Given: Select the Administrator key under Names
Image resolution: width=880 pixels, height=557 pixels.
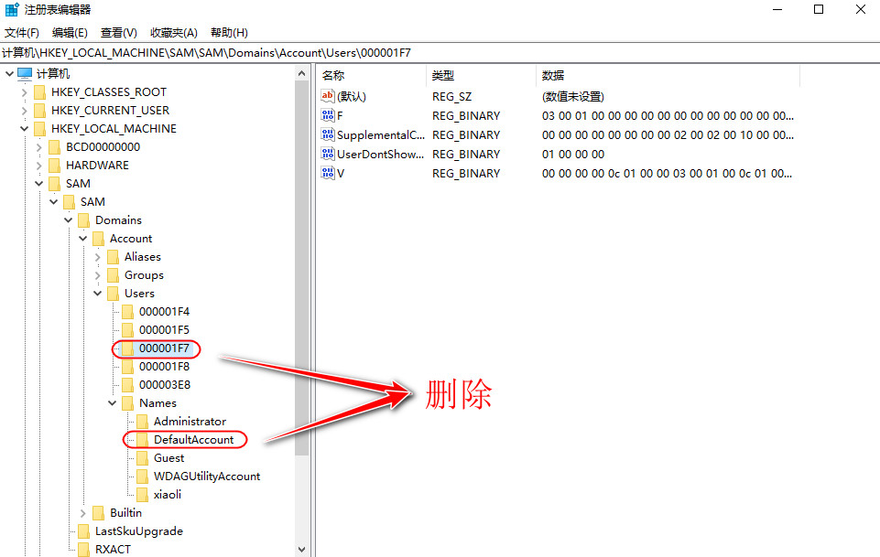Looking at the screenshot, I should pos(190,421).
